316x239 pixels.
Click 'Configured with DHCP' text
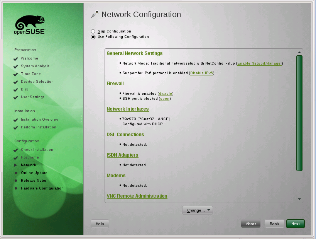(x=142, y=124)
